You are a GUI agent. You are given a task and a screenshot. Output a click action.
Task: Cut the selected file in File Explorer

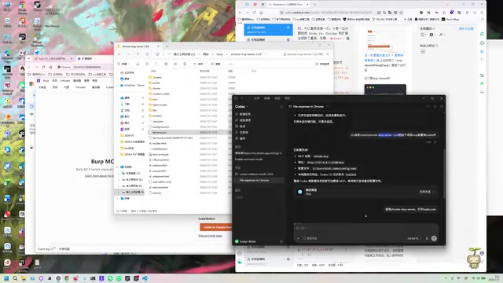coord(138,64)
